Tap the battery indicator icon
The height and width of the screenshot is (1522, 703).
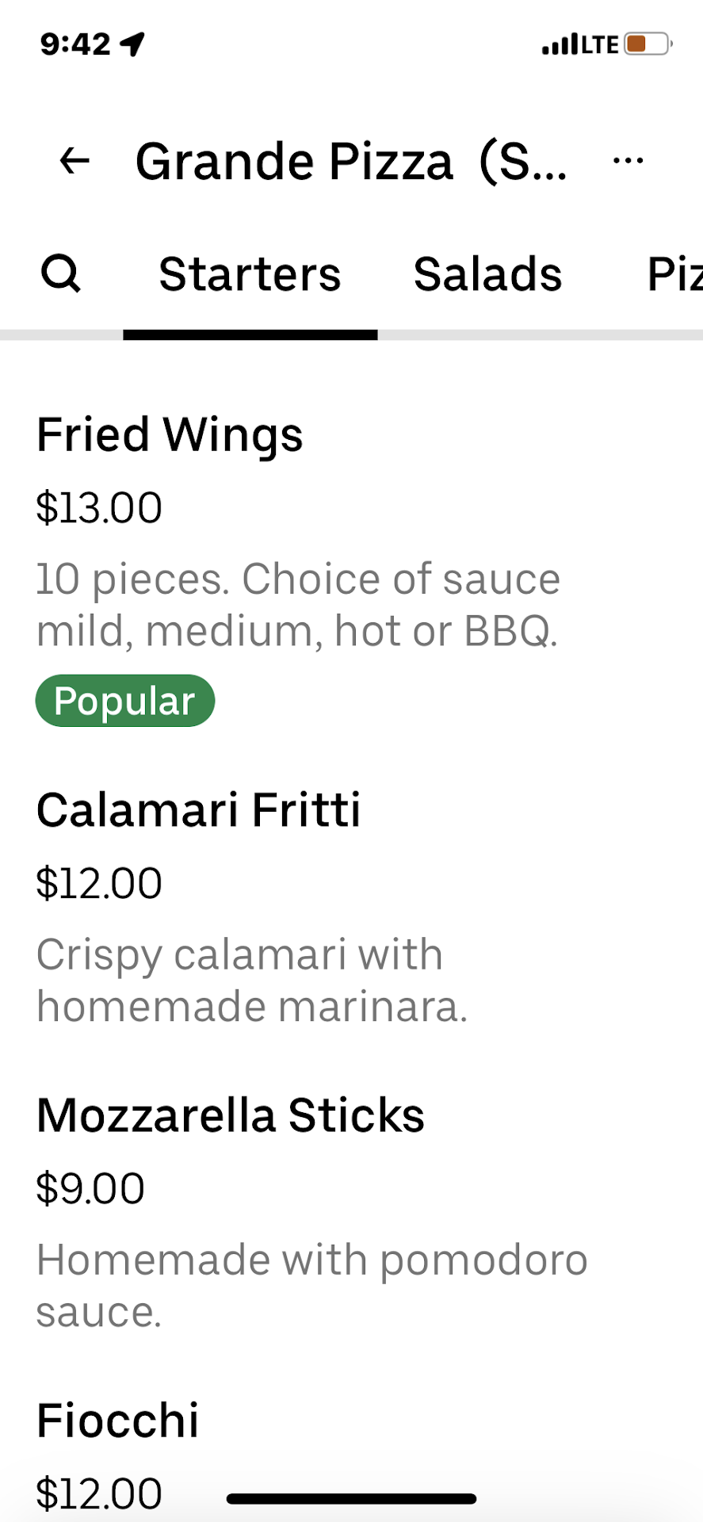[647, 44]
